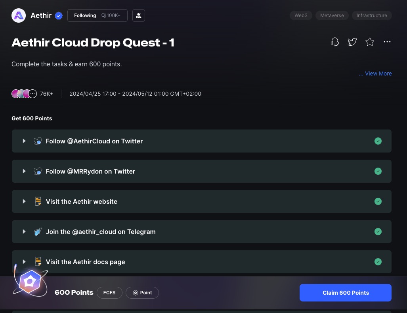Viewport: 407px width, 313px height.
Task: Click the 600 Points reward badge icon
Action: point(30,282)
